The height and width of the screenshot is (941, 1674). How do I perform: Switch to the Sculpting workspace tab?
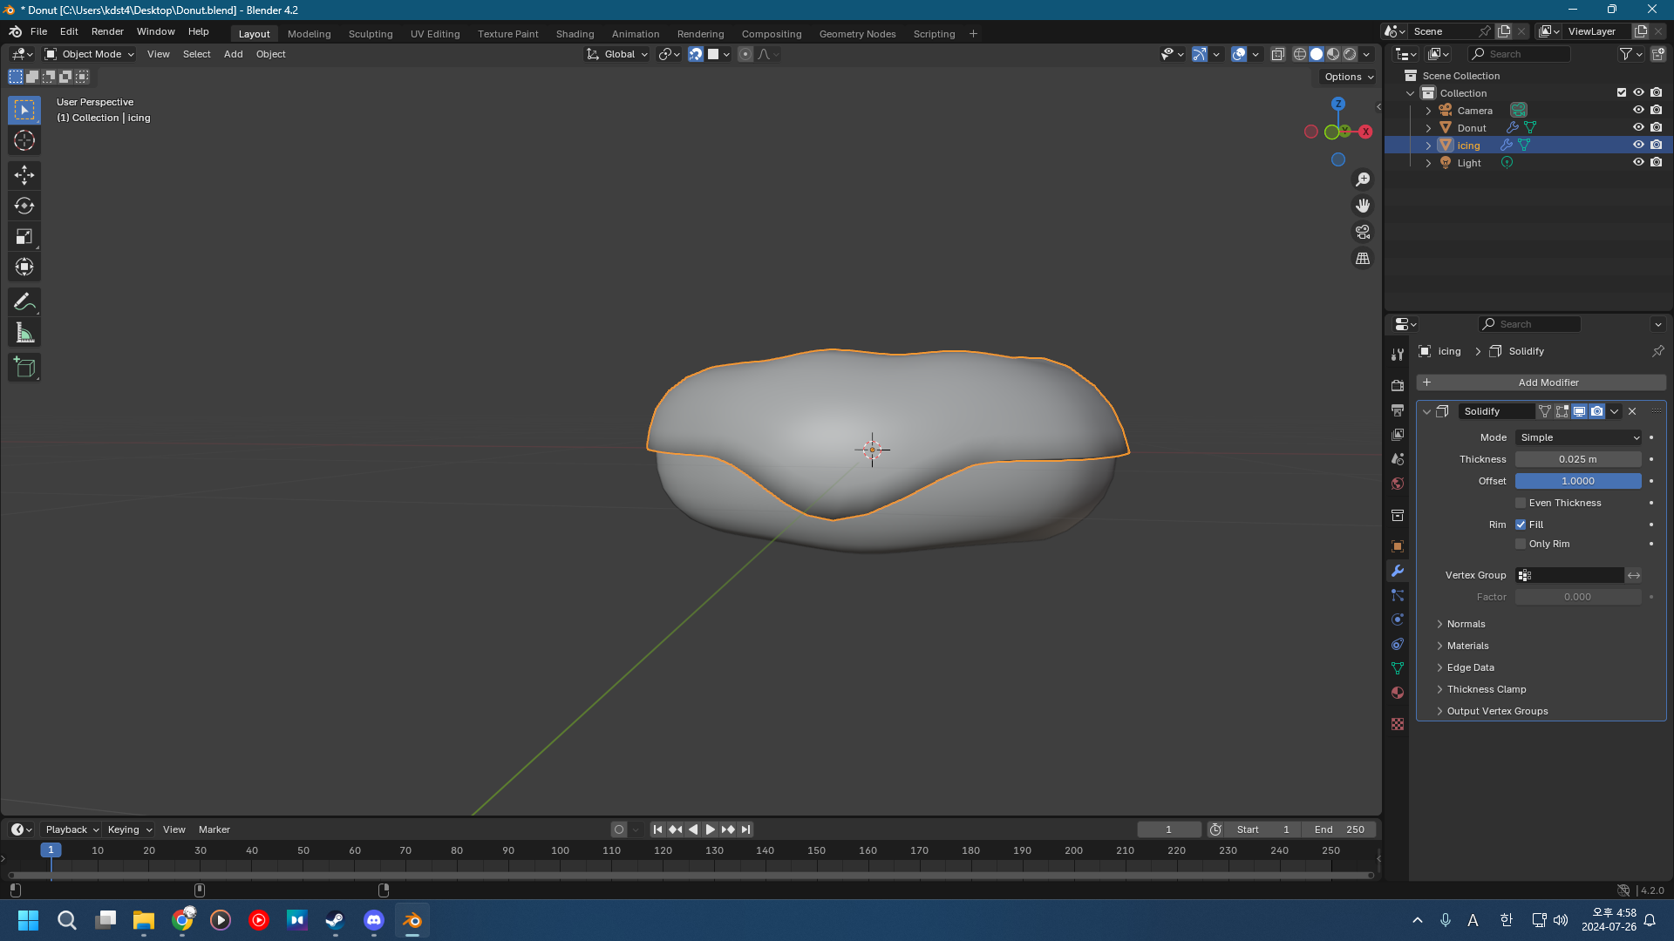pos(371,34)
